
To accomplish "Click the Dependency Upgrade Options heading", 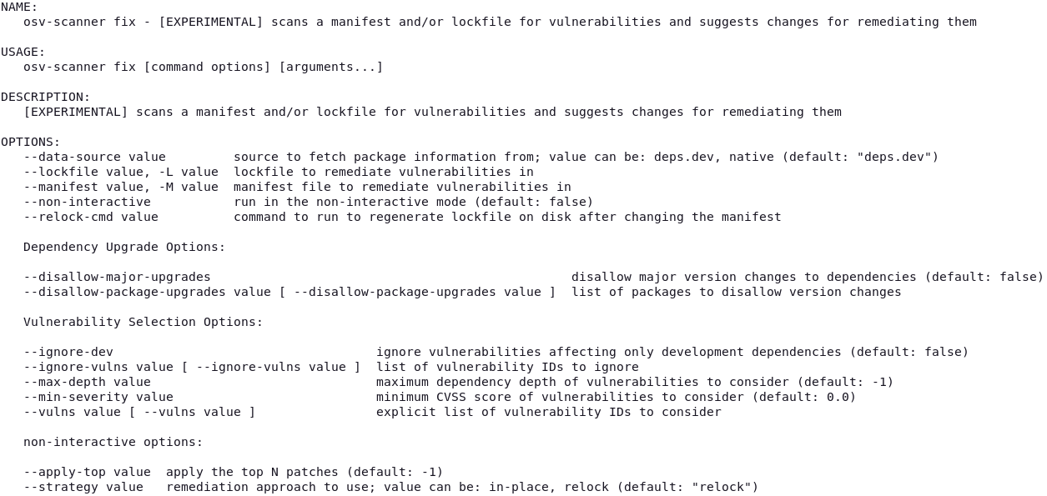I will coord(124,247).
